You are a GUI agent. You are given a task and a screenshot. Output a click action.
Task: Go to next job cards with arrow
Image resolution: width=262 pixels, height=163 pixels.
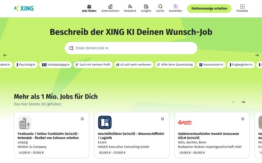243,102
